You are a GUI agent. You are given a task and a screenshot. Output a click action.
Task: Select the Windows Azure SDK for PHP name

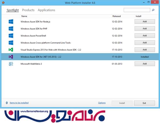point(34,29)
